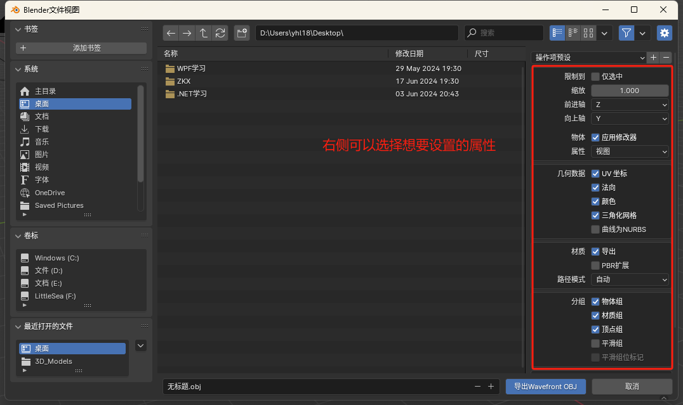Image resolution: width=683 pixels, height=405 pixels.
Task: Click the 缩放 value slider
Action: tap(629, 90)
